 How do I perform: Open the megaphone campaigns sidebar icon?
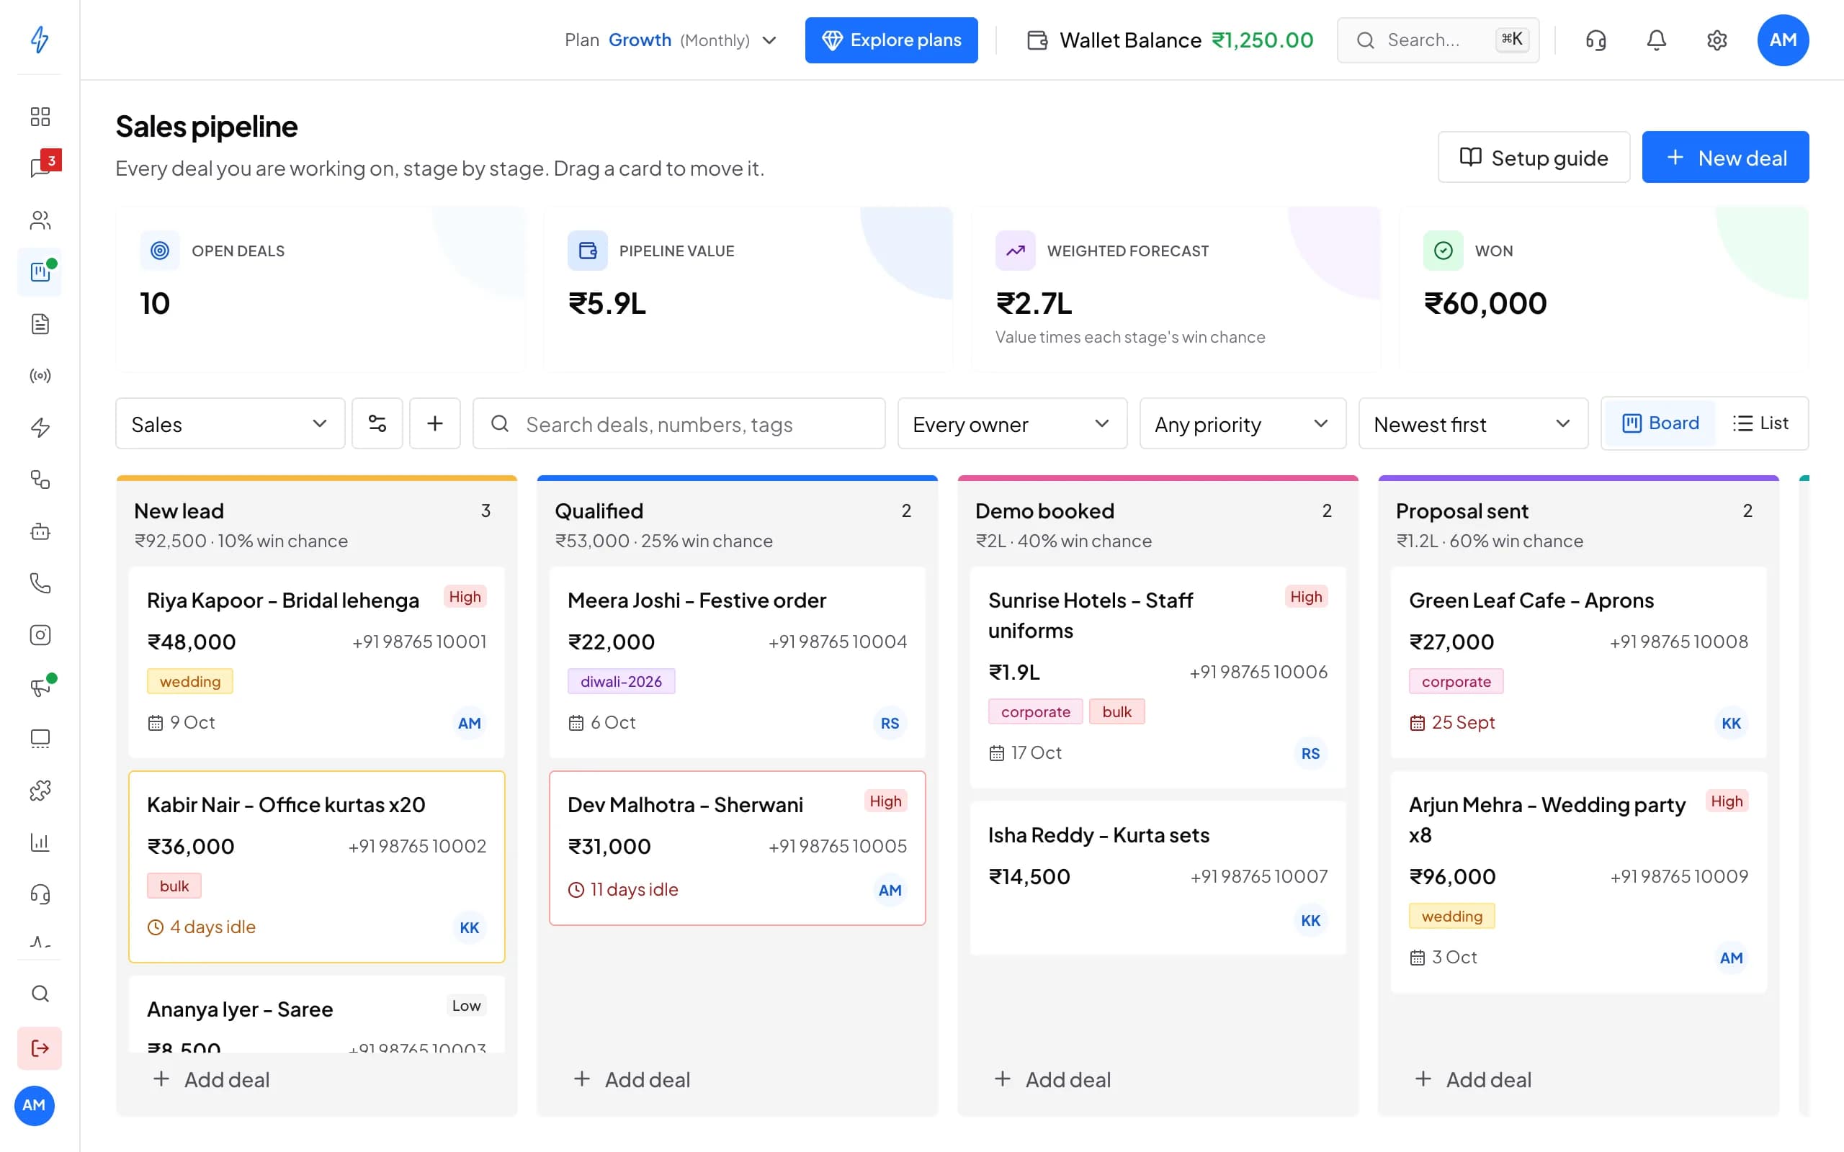tap(40, 686)
